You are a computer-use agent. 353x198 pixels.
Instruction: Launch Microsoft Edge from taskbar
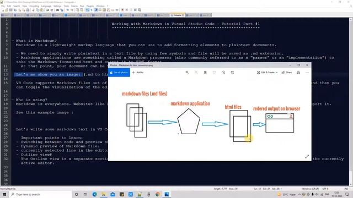coord(94,194)
